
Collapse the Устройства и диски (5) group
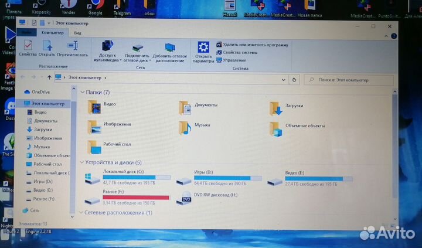pos(82,162)
